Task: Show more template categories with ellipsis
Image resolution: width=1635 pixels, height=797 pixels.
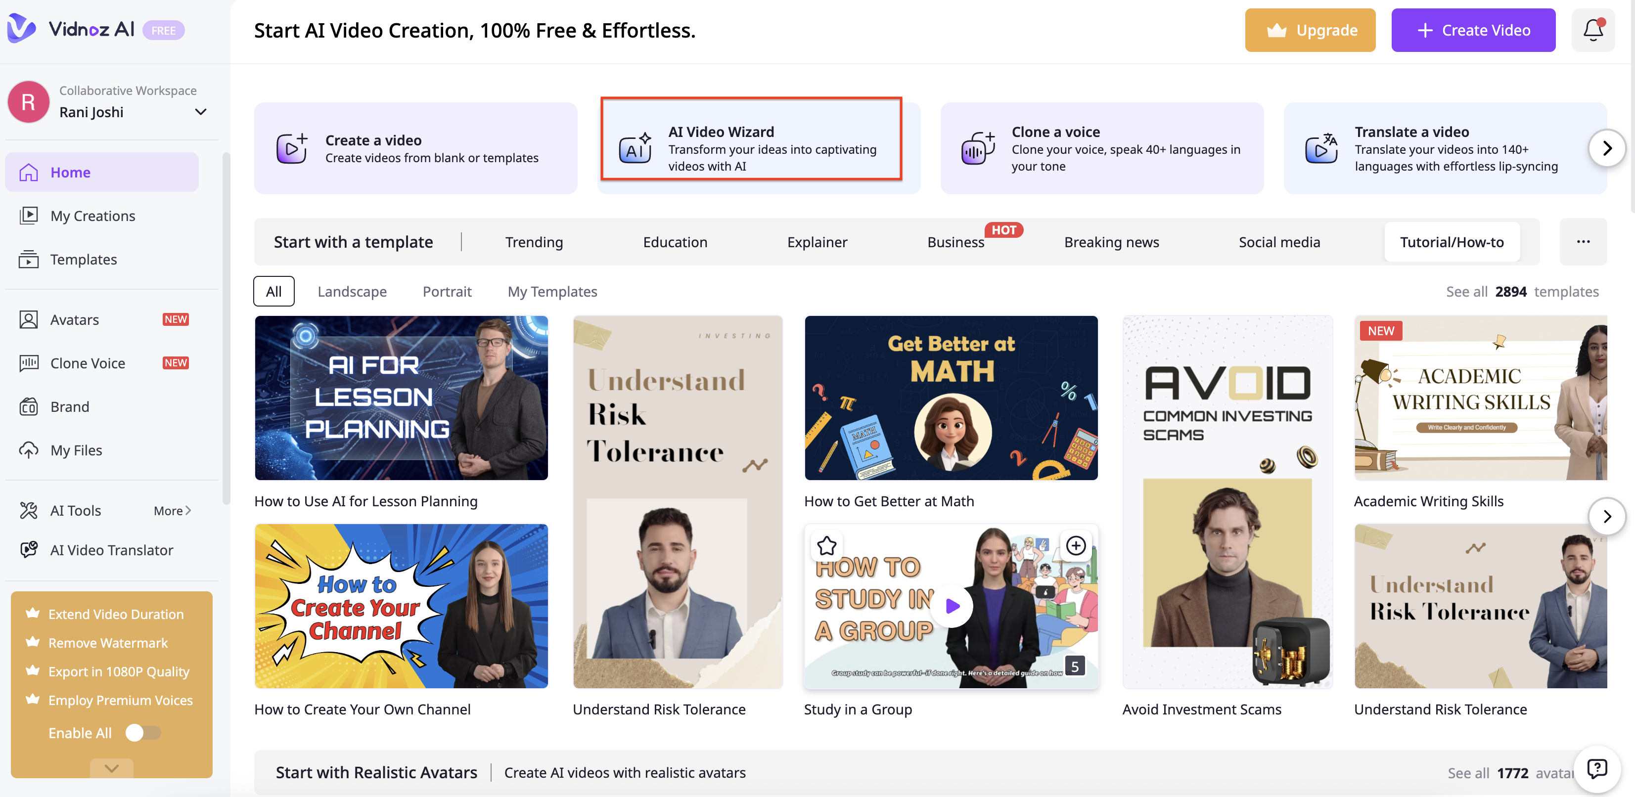Action: pos(1583,242)
